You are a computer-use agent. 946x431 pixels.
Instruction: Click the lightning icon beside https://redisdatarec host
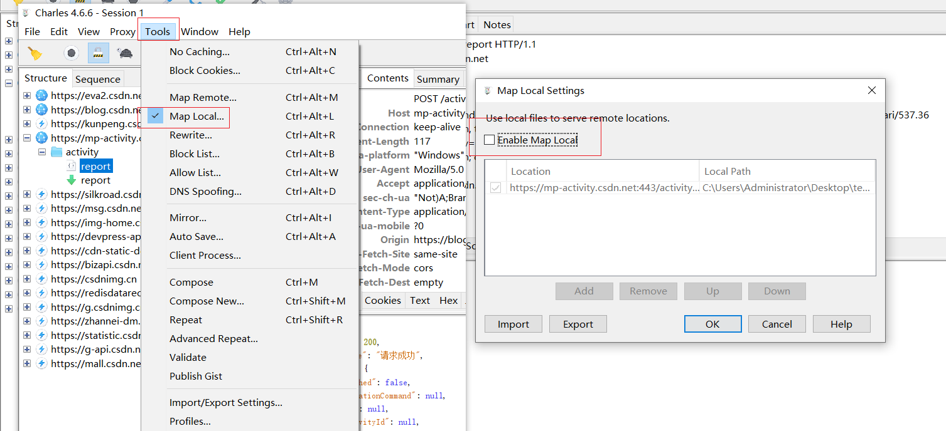41,293
